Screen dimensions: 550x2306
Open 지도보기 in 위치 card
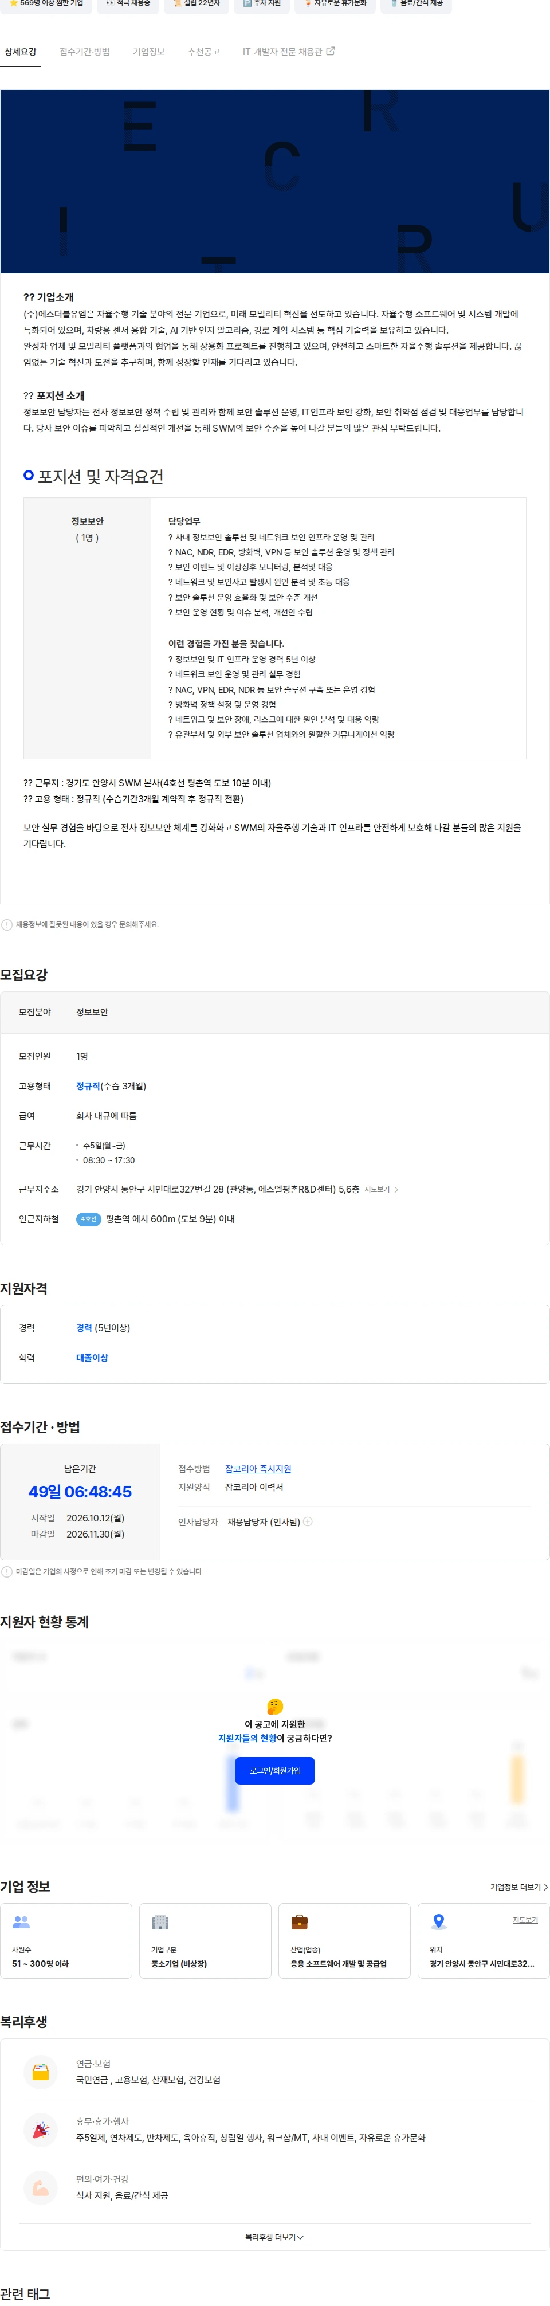coord(525,1920)
